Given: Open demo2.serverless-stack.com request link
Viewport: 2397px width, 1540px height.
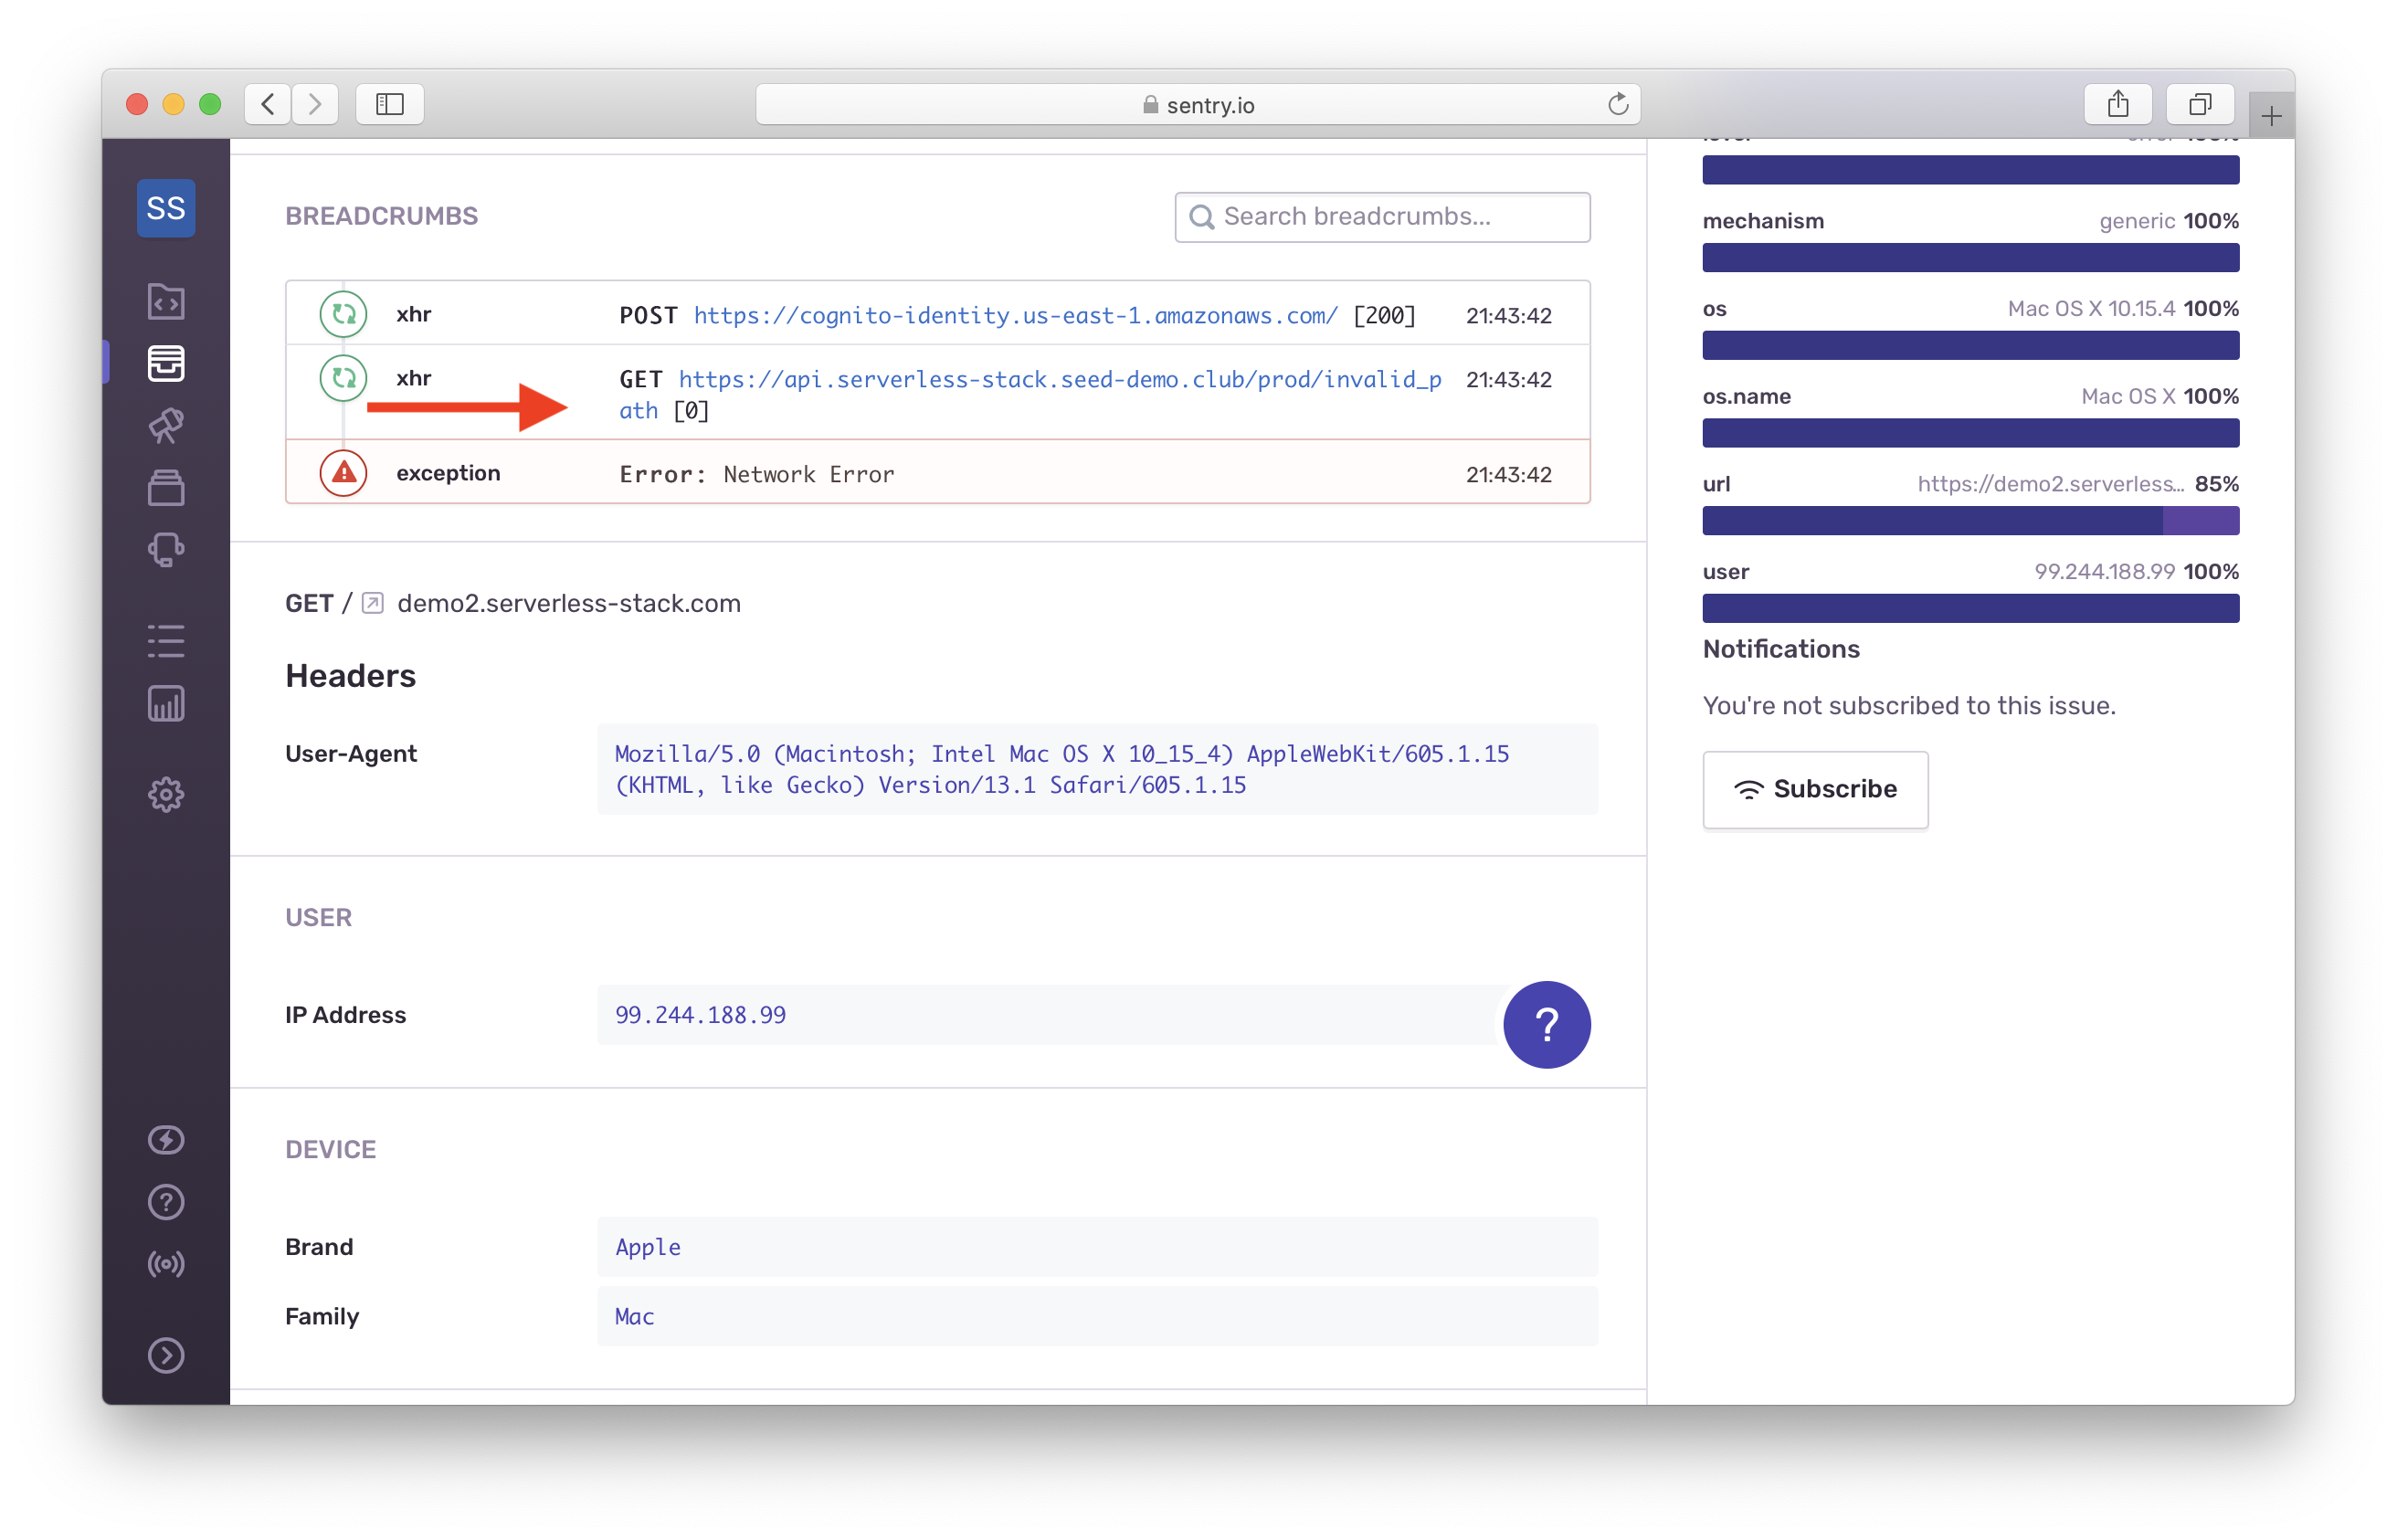Looking at the screenshot, I should click(x=568, y=603).
